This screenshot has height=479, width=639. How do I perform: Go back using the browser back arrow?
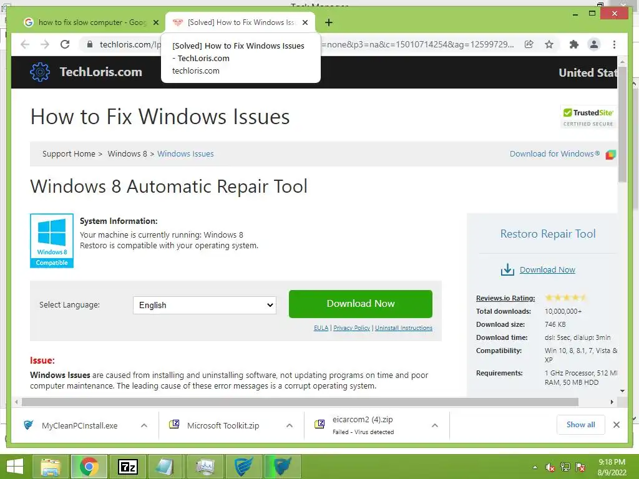click(25, 44)
